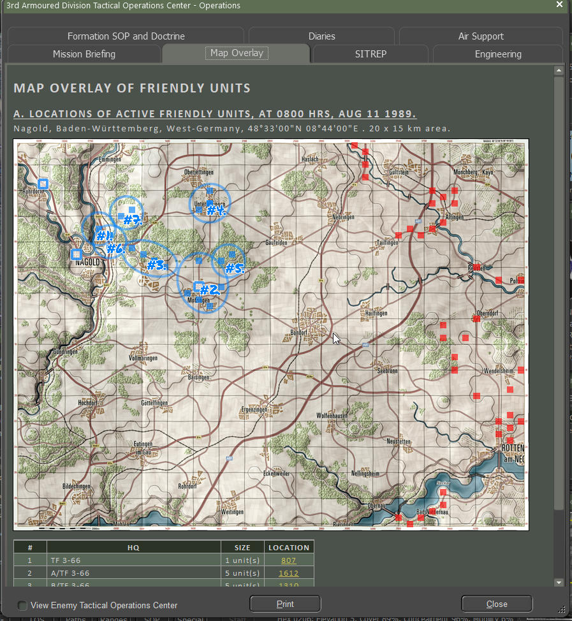
Task: Click the right panel scrollbar
Action: click(x=559, y=319)
